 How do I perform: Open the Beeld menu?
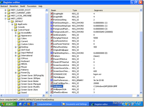[x=23, y=6]
